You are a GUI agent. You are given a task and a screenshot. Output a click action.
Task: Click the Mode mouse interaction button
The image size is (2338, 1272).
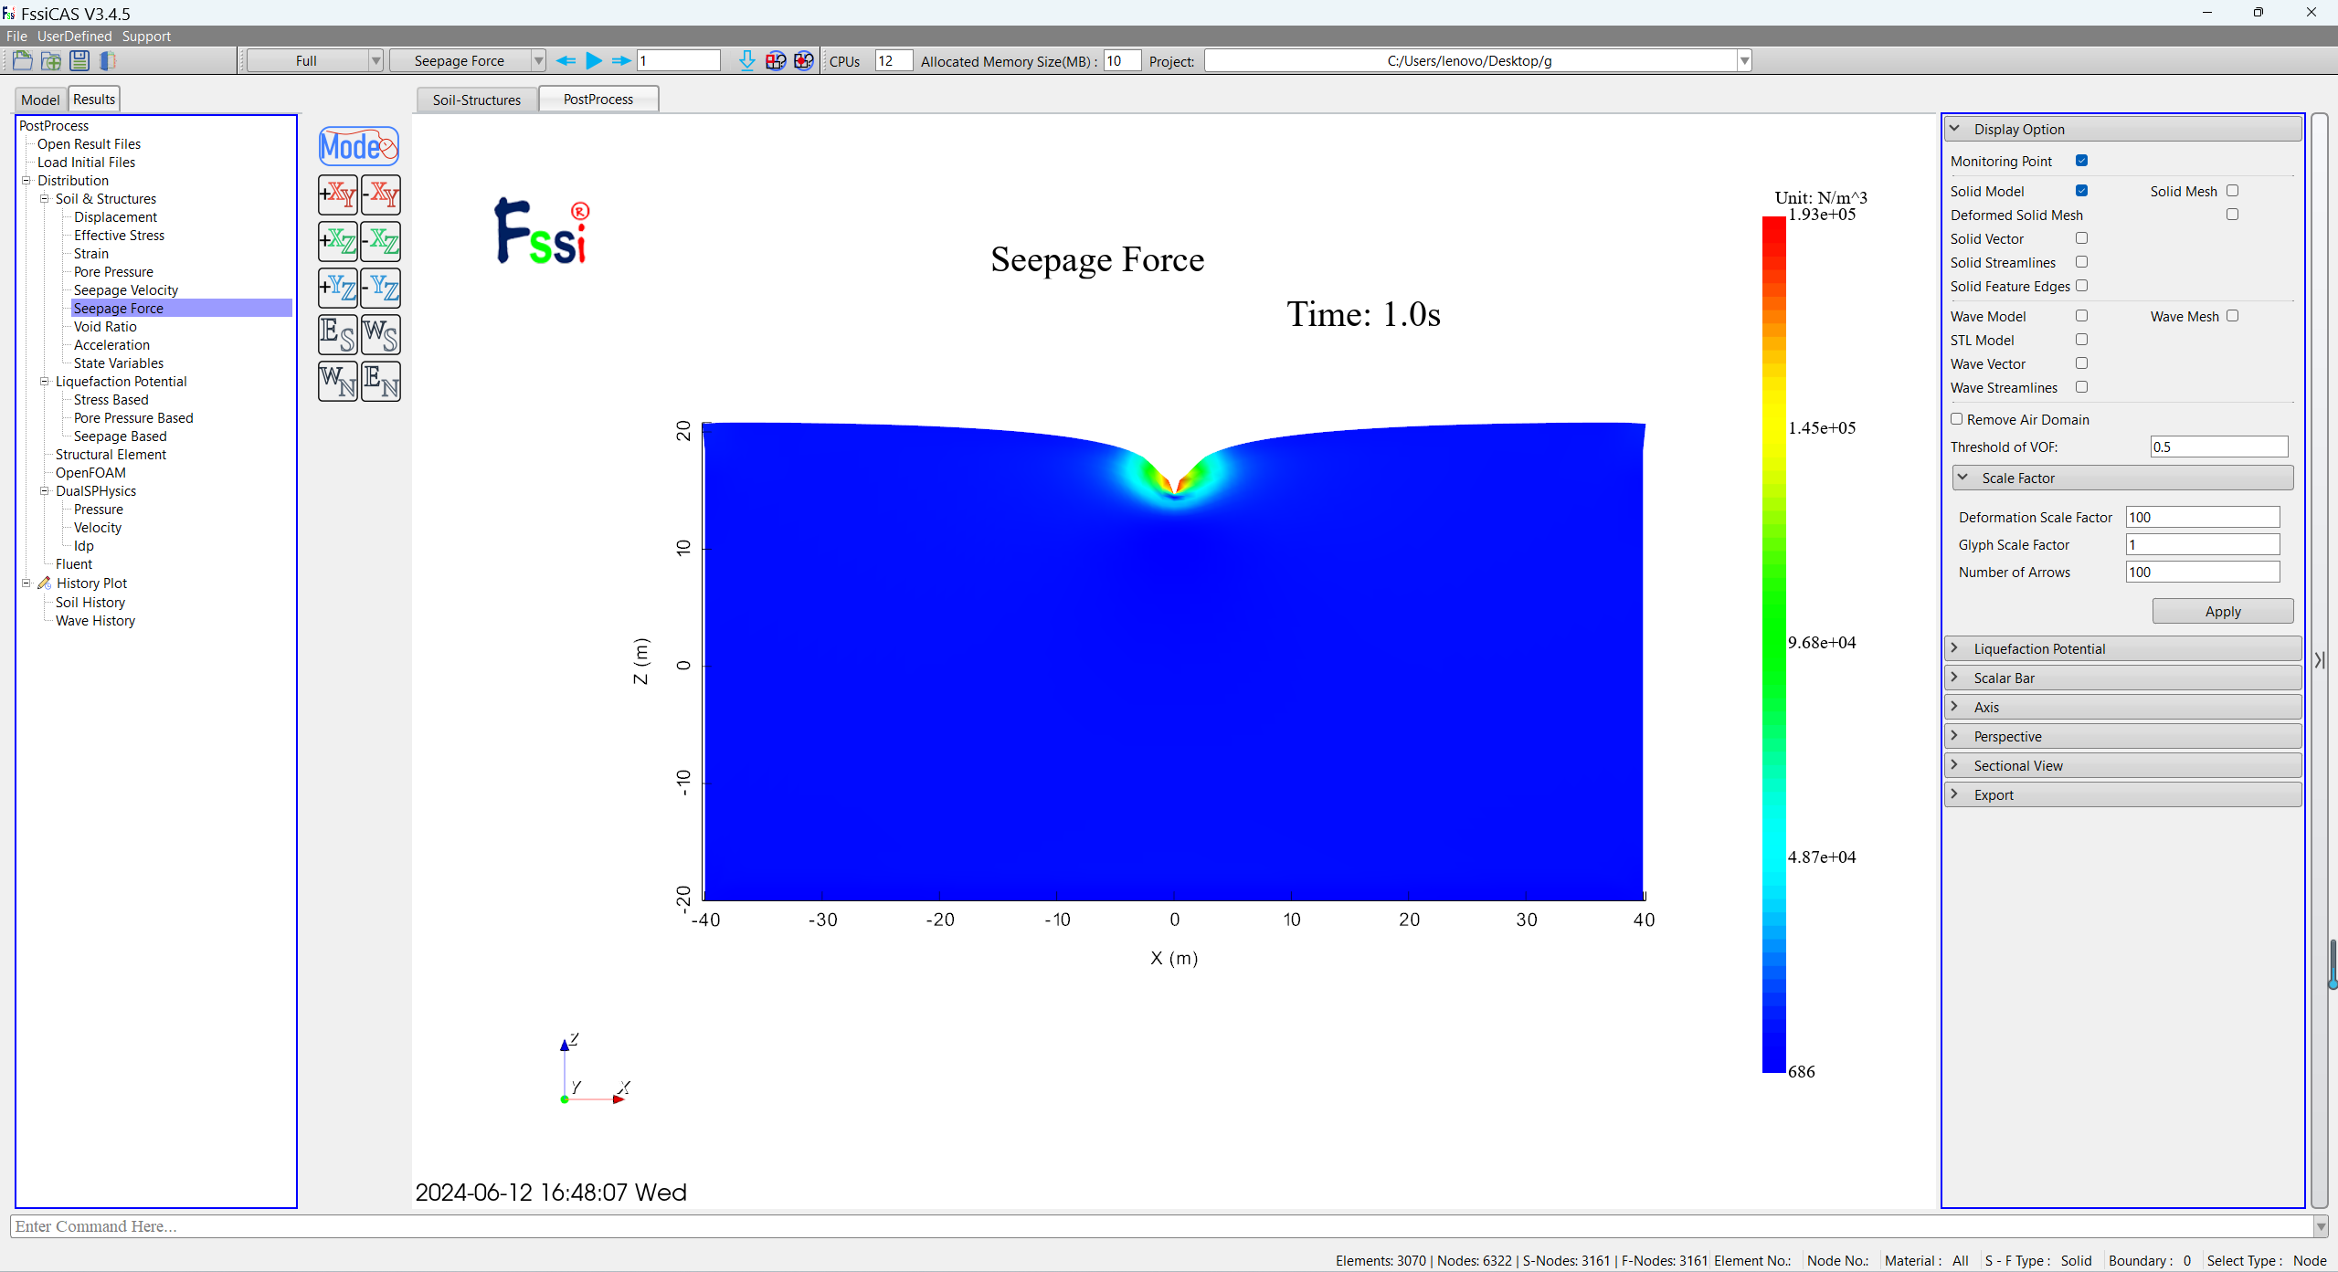click(359, 146)
